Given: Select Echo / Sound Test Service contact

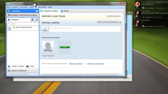Looking at the screenshot, I should click(x=23, y=28).
